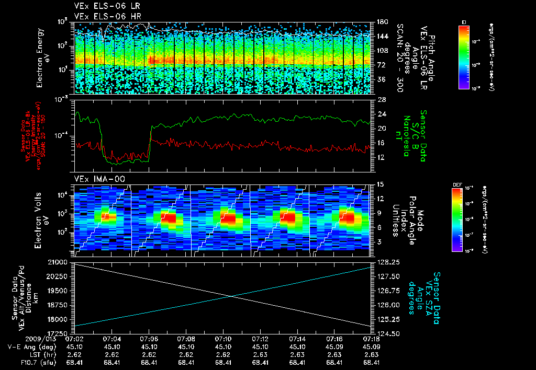Click the date label '2009/013'
This screenshot has height=370, width=536.
(40, 339)
